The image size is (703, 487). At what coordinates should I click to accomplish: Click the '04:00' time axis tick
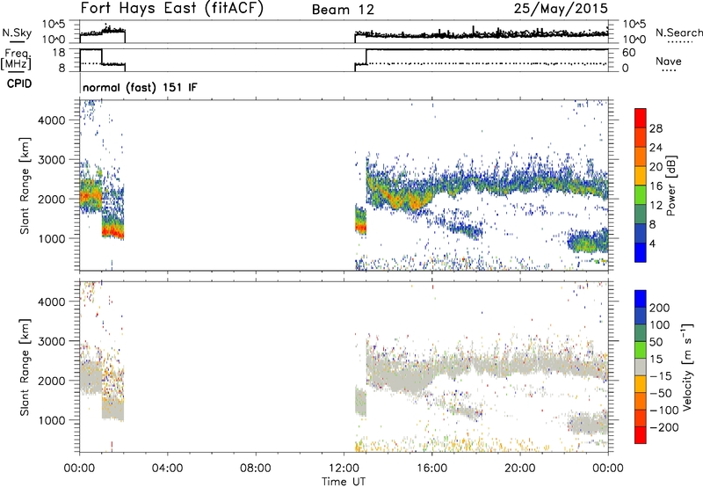coord(168,469)
